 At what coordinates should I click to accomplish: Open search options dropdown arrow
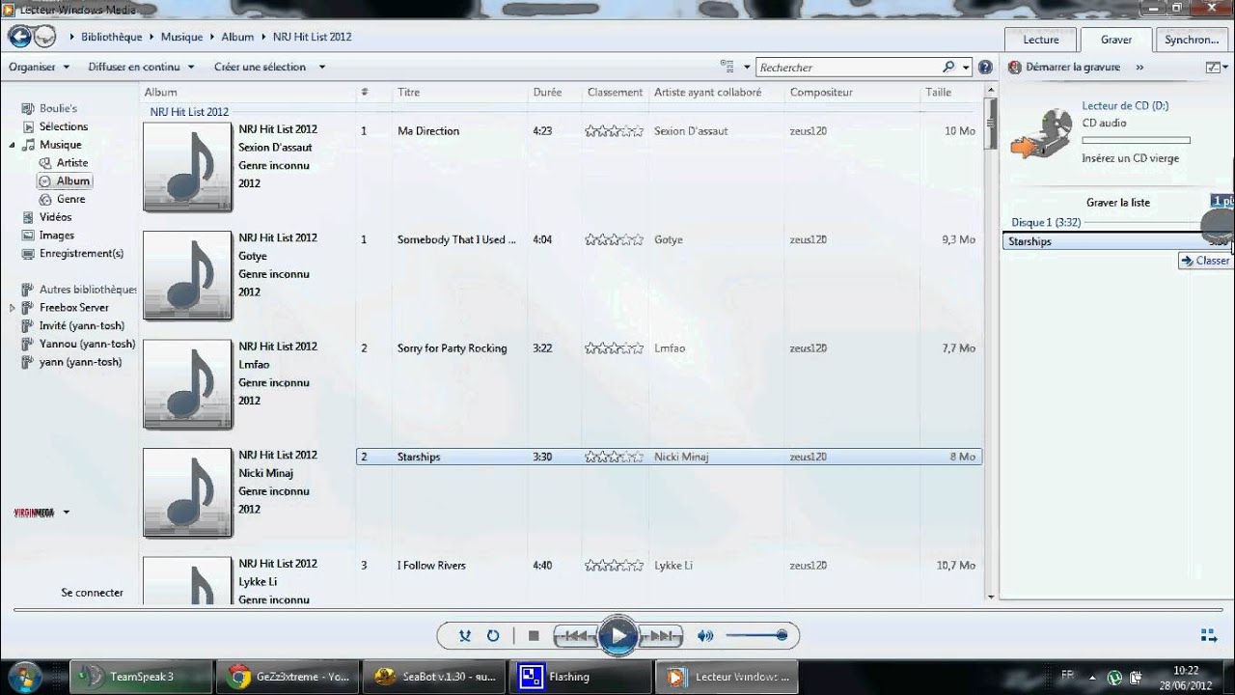click(x=966, y=67)
